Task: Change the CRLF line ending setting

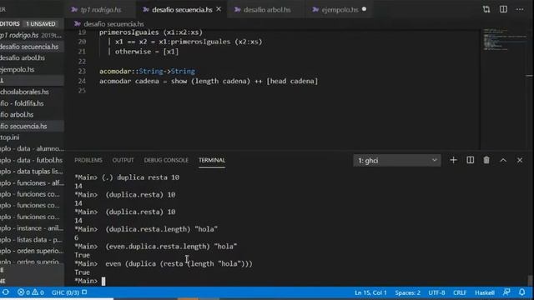Action: point(460,292)
